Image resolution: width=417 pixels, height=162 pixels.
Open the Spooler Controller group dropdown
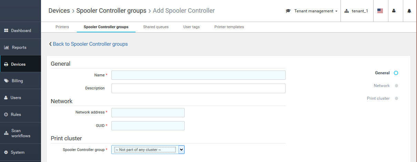[x=148, y=150]
